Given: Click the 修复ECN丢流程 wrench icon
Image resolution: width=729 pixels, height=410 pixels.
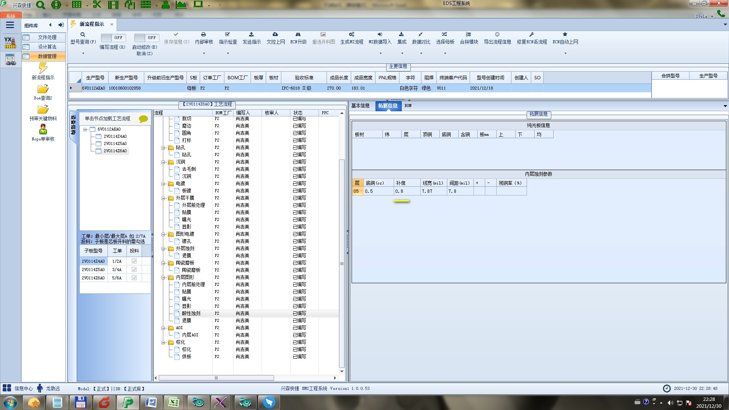Looking at the screenshot, I should pyautogui.click(x=532, y=35).
